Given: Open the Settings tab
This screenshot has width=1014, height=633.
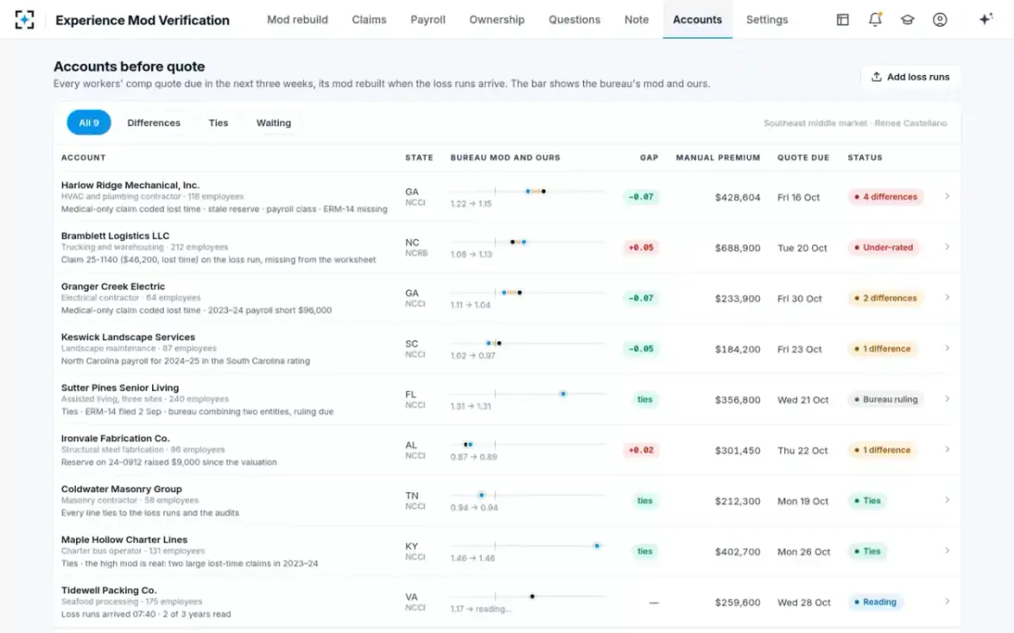Looking at the screenshot, I should tap(767, 19).
